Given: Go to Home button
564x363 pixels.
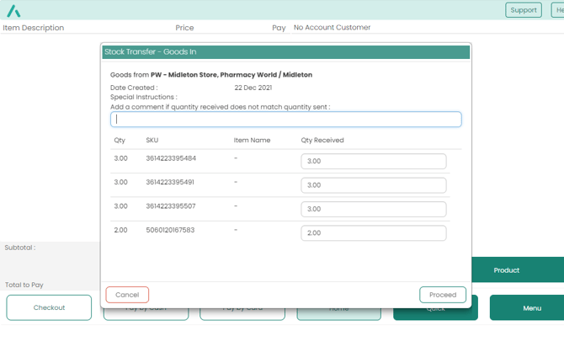Looking at the screenshot, I should tap(338, 313).
